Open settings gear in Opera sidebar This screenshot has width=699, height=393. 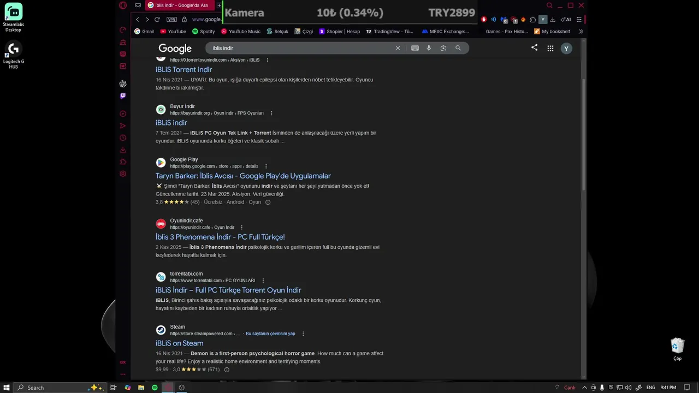point(123,174)
